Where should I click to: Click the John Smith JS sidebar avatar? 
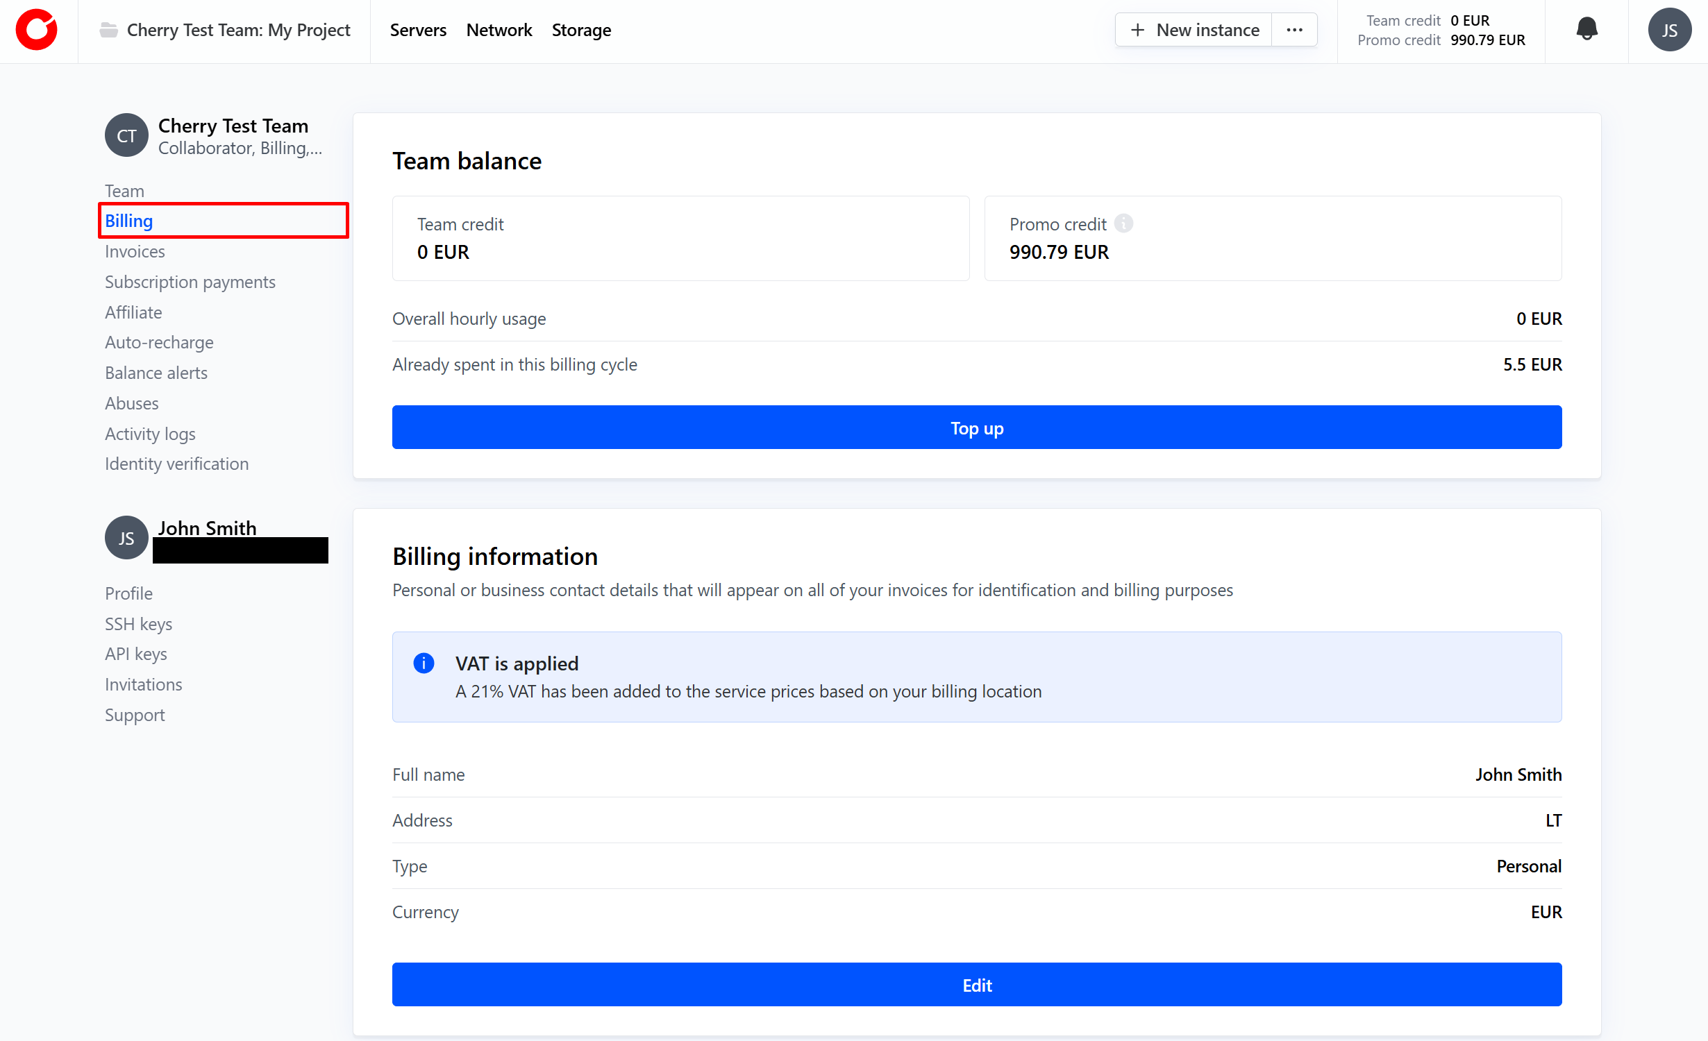[126, 538]
